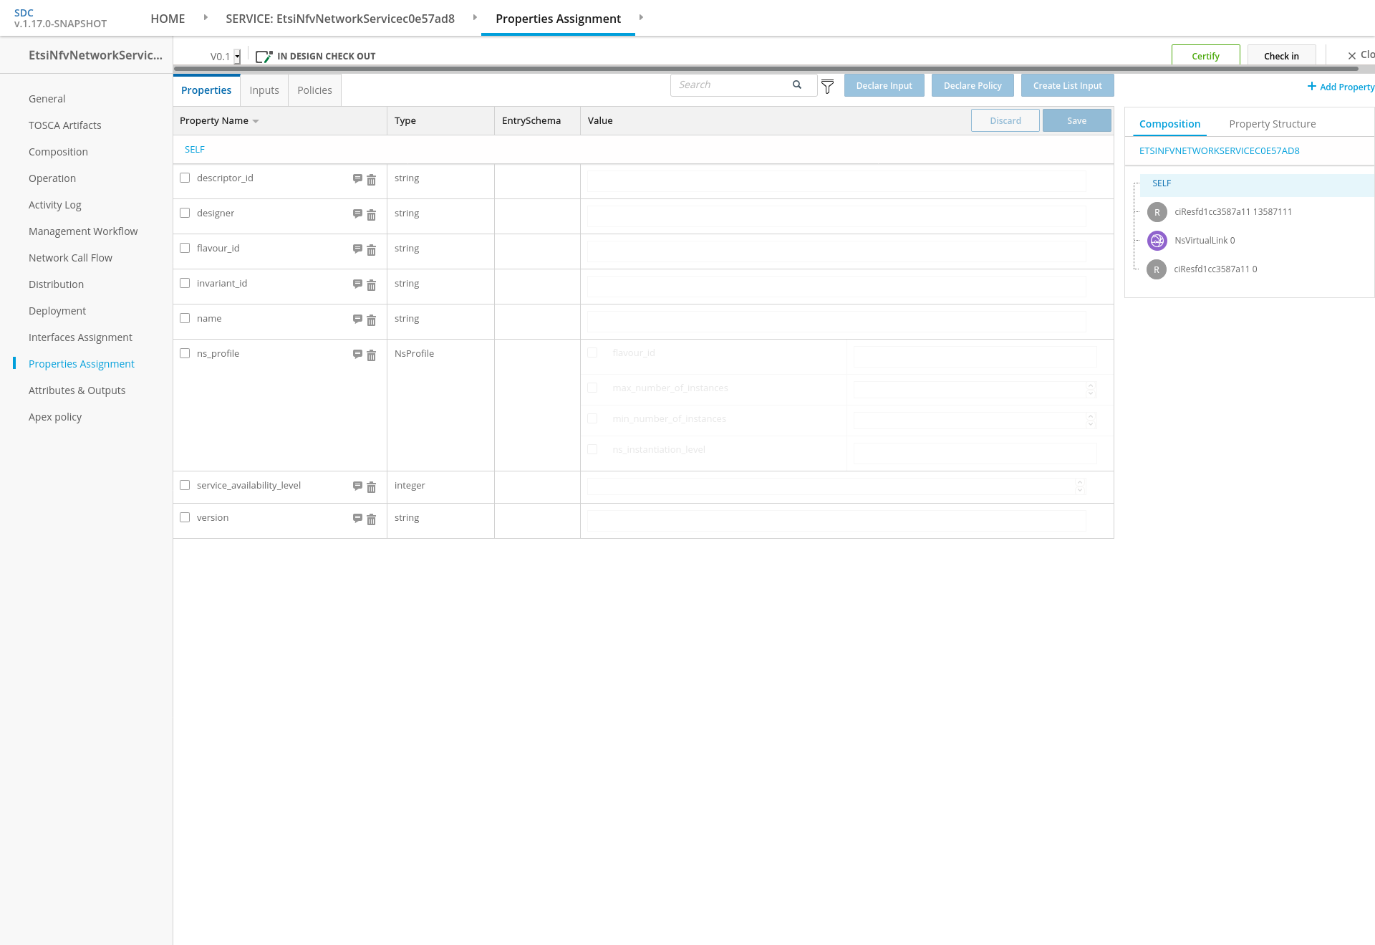1375x945 pixels.
Task: Delete the name property via trash icon
Action: [x=371, y=320]
